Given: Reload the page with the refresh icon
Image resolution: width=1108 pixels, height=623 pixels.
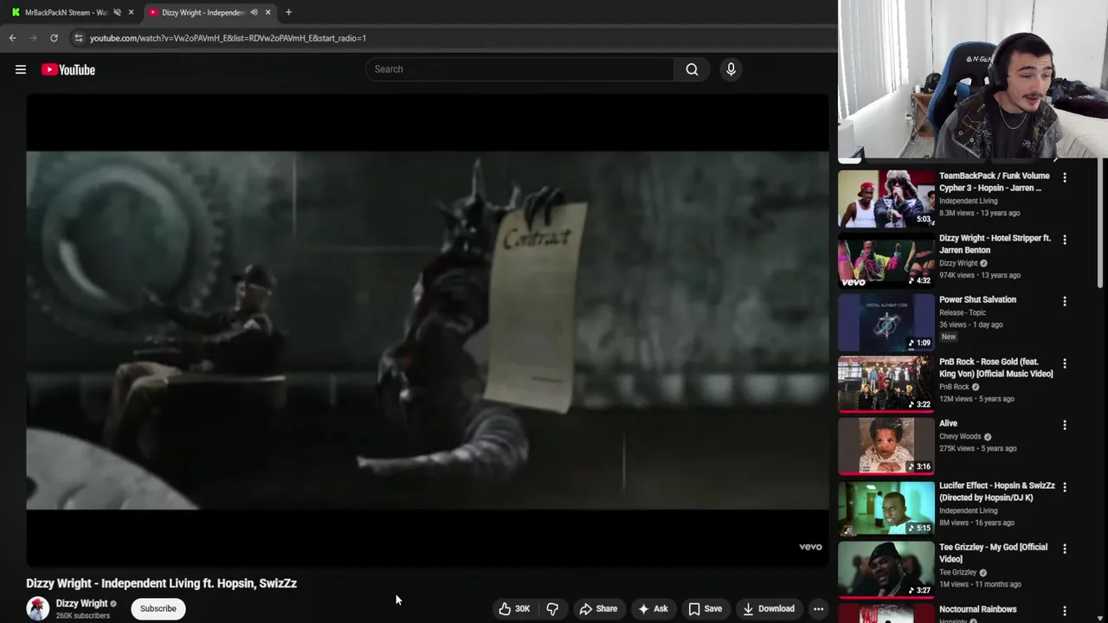Looking at the screenshot, I should (54, 38).
